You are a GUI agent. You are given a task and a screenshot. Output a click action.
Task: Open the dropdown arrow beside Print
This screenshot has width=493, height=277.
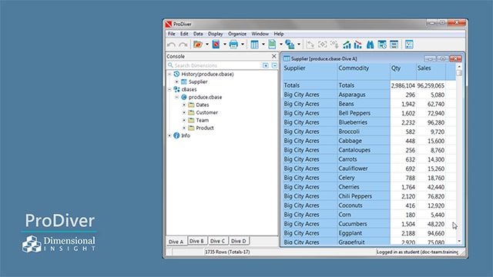[x=243, y=45]
